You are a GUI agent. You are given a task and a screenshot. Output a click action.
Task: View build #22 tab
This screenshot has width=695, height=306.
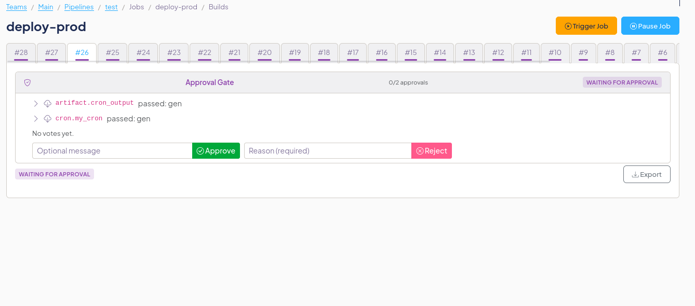coord(205,53)
